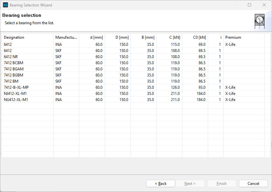272x192 pixels.
Task: Click the Premium column header
Action: [233, 37]
